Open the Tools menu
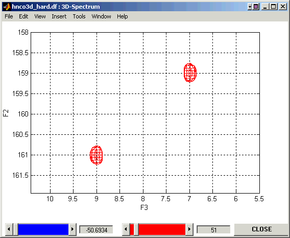This screenshot has width=290, height=238. click(79, 16)
